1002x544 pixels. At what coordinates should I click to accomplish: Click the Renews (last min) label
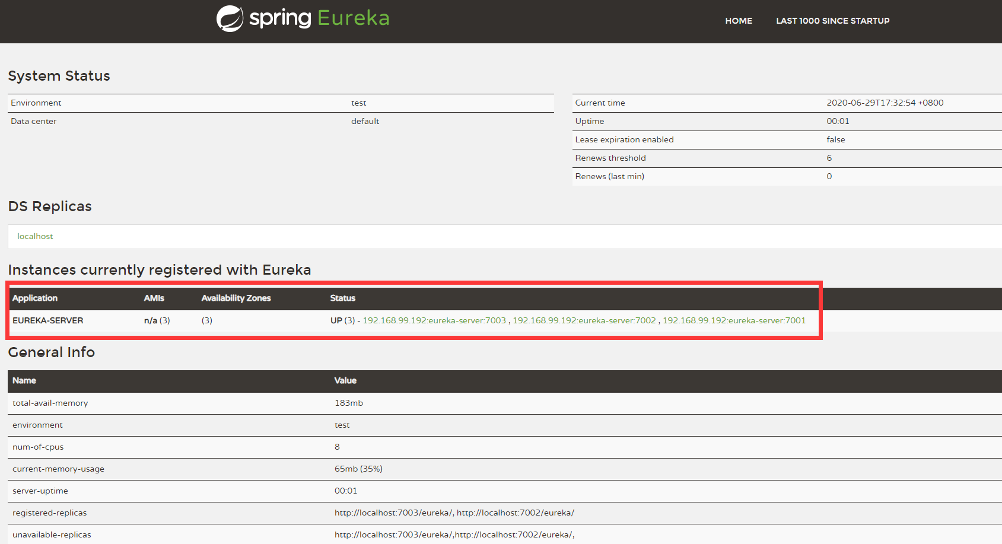(610, 176)
